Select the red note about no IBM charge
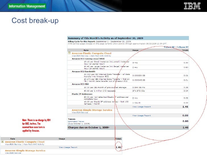Screen dimensions: 207x155 click(x=36, y=125)
